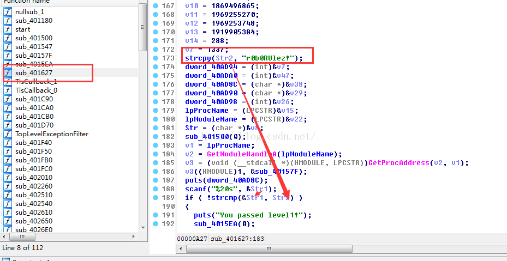
Task: Select sub_401F50 in the function list
Action: (x=34, y=151)
